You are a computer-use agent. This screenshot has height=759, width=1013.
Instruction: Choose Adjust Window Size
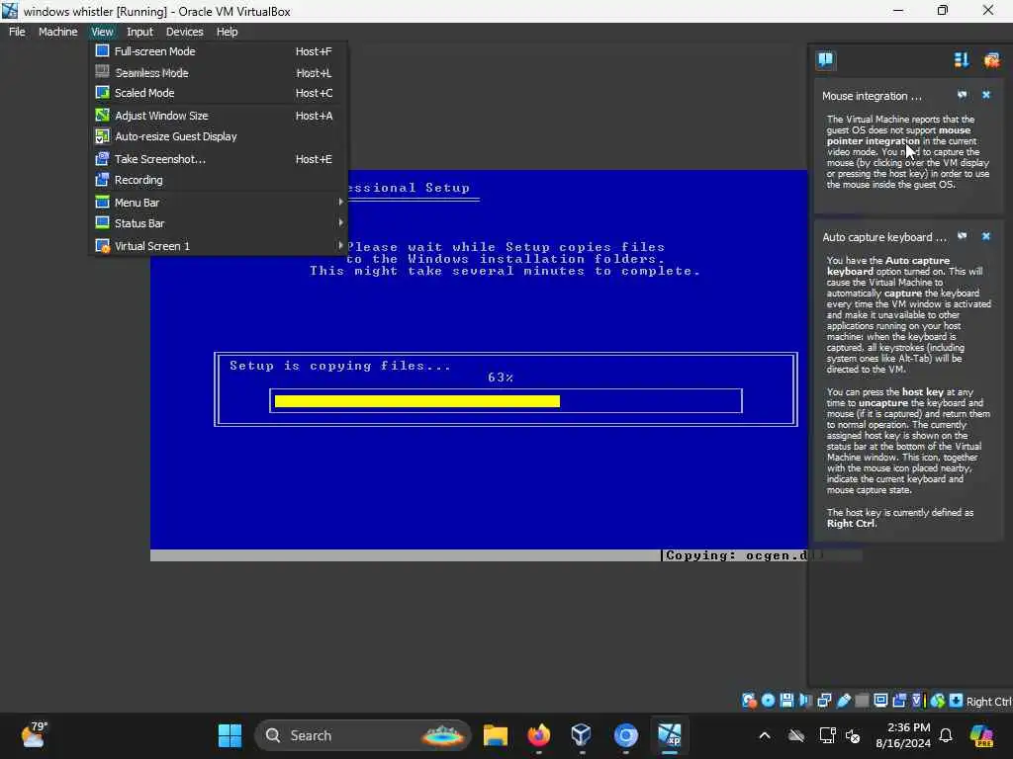(x=219, y=116)
